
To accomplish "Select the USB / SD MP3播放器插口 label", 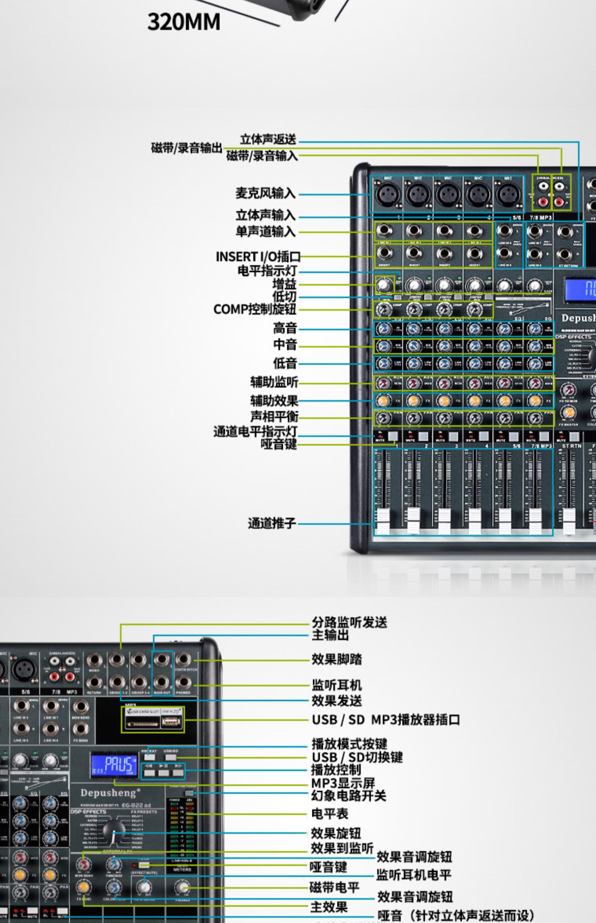I will [x=386, y=720].
